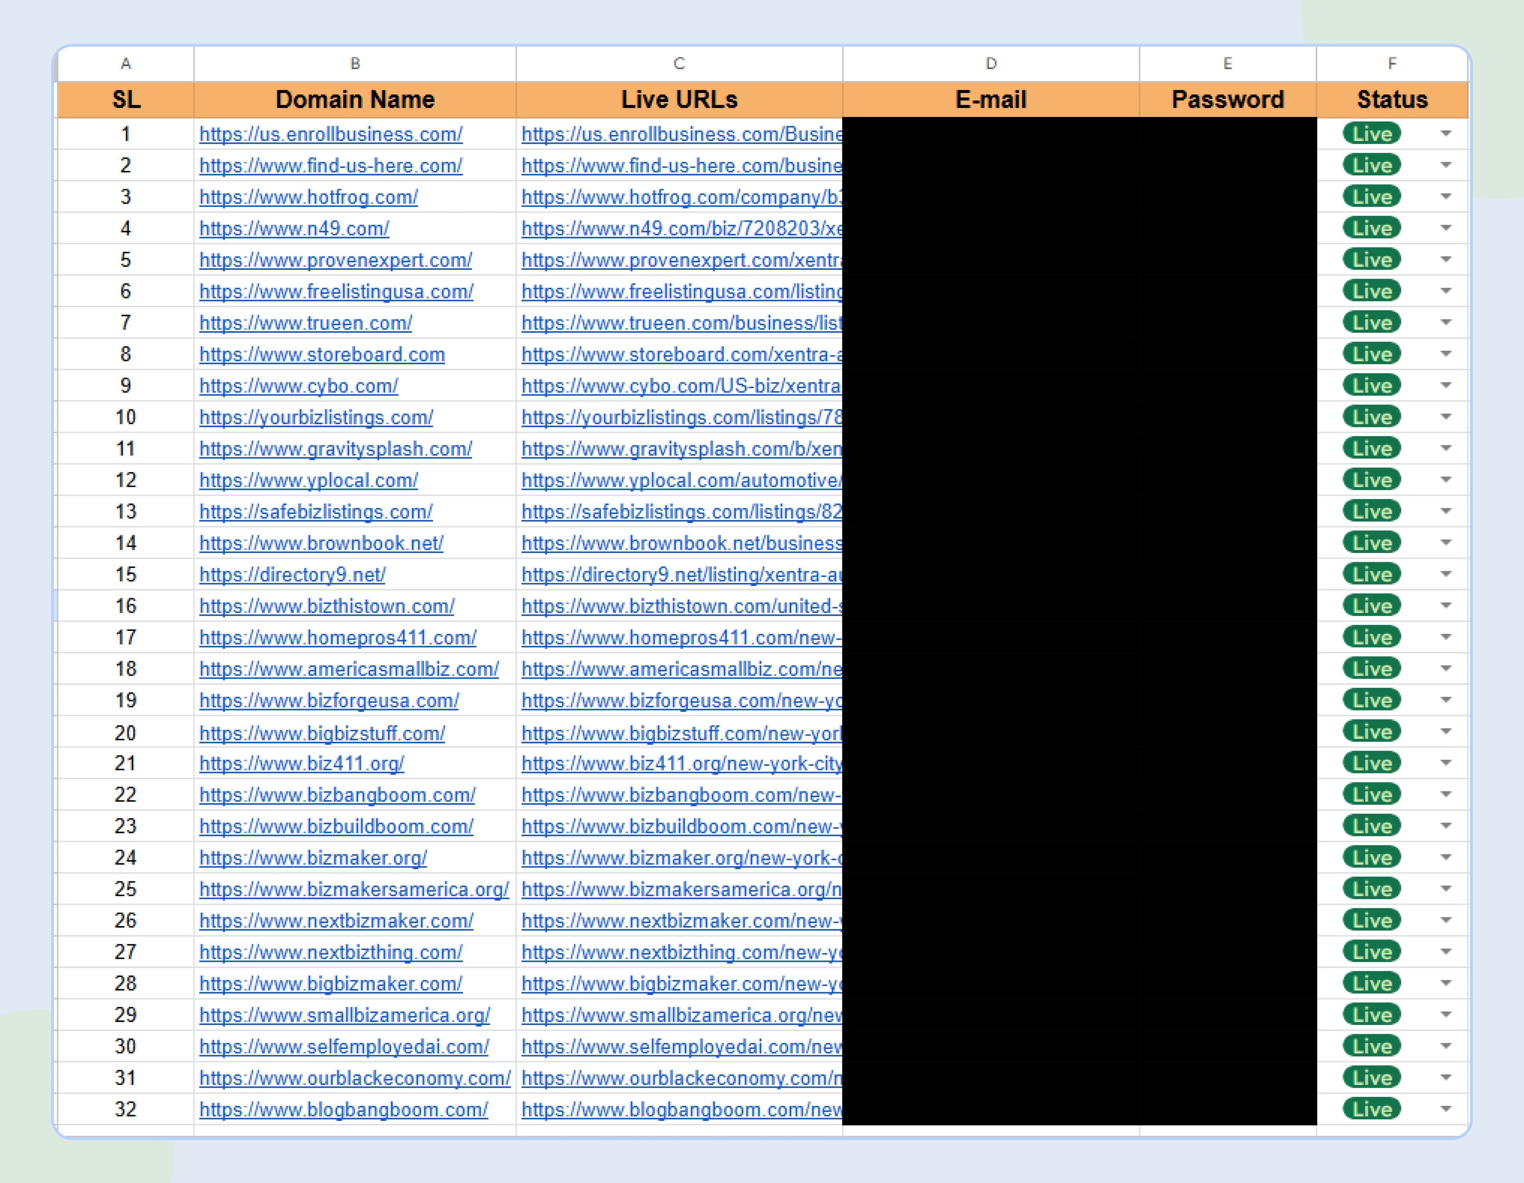The width and height of the screenshot is (1524, 1183).
Task: Open the www.provenexpert.com domain link
Action: pos(336,259)
